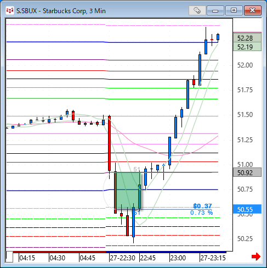Click the gray 50.92 price marker
This screenshot has width=267, height=268.
coord(247,172)
